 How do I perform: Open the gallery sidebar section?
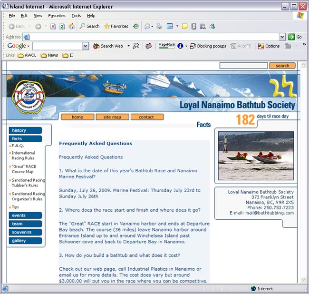tap(25, 241)
